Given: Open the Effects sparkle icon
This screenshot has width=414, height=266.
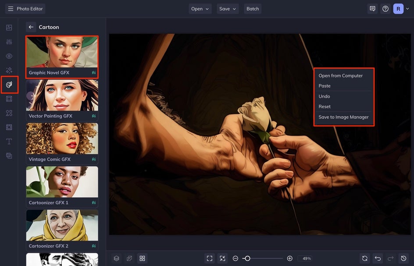Looking at the screenshot, I should 9,70.
